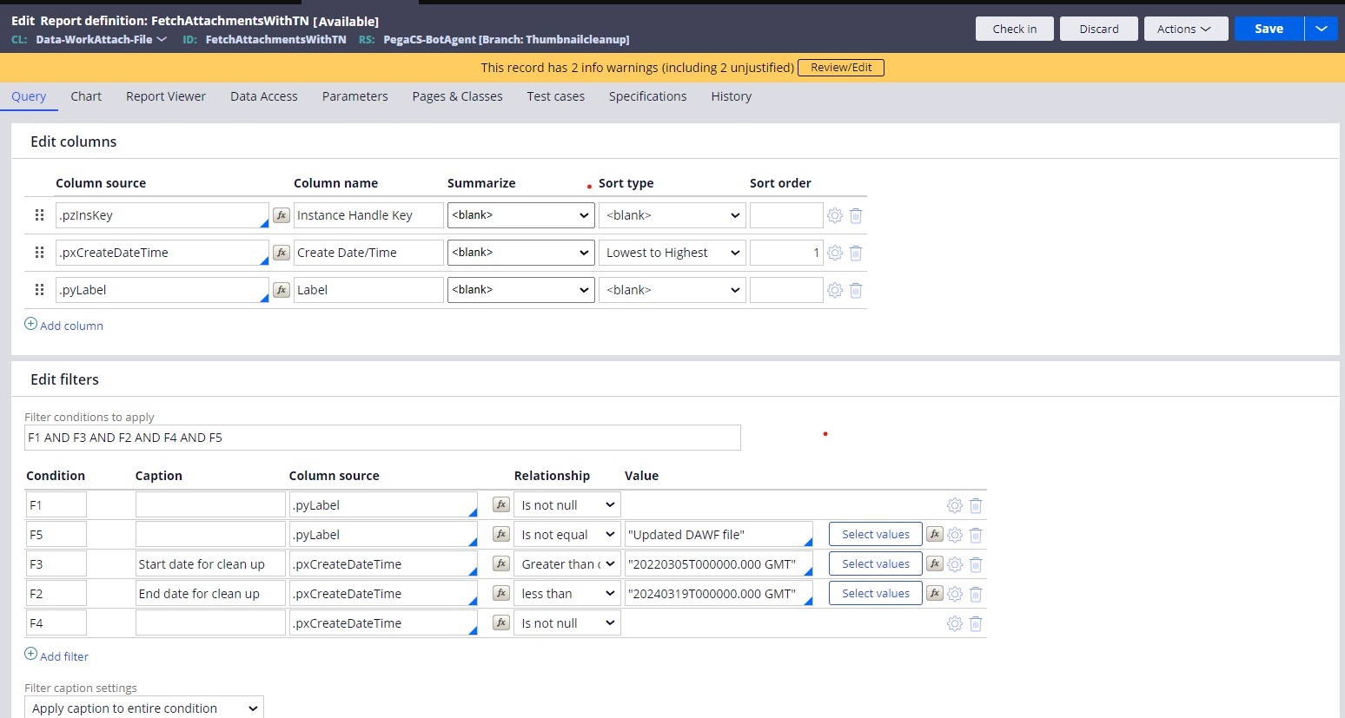The height and width of the screenshot is (718, 1345).
Task: Open gear settings for filter F3
Action: click(x=955, y=564)
